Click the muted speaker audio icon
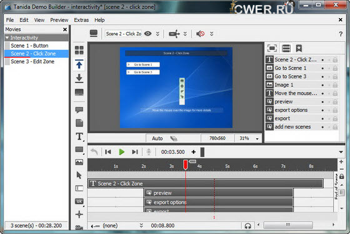 pyautogui.click(x=200, y=34)
